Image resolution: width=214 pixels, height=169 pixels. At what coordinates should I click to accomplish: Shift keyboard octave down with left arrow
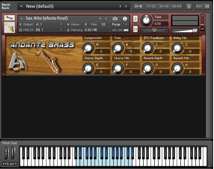click(x=4, y=164)
